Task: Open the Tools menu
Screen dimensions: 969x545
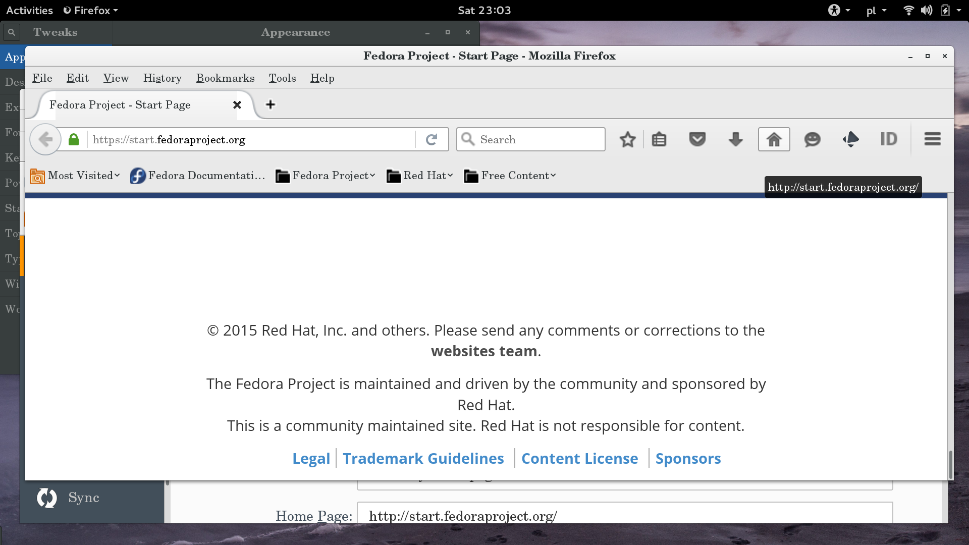Action: [282, 78]
